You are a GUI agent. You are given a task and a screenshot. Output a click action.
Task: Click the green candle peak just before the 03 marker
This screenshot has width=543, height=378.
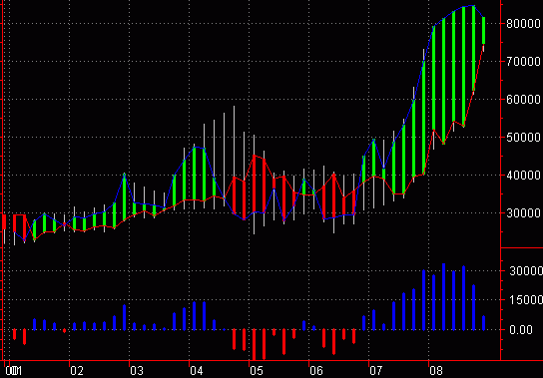(125, 196)
